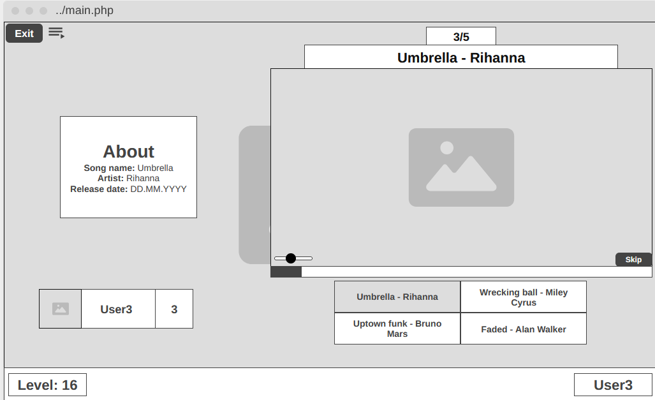
Task: Click the Exit button
Action: click(24, 33)
